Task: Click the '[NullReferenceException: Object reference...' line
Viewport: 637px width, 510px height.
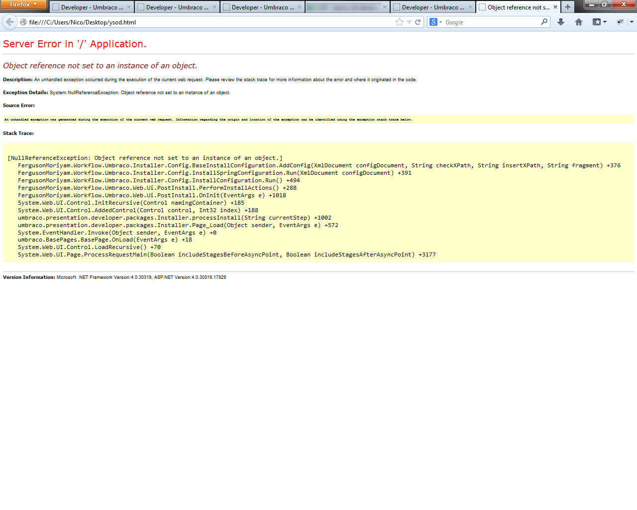Action: [145, 158]
